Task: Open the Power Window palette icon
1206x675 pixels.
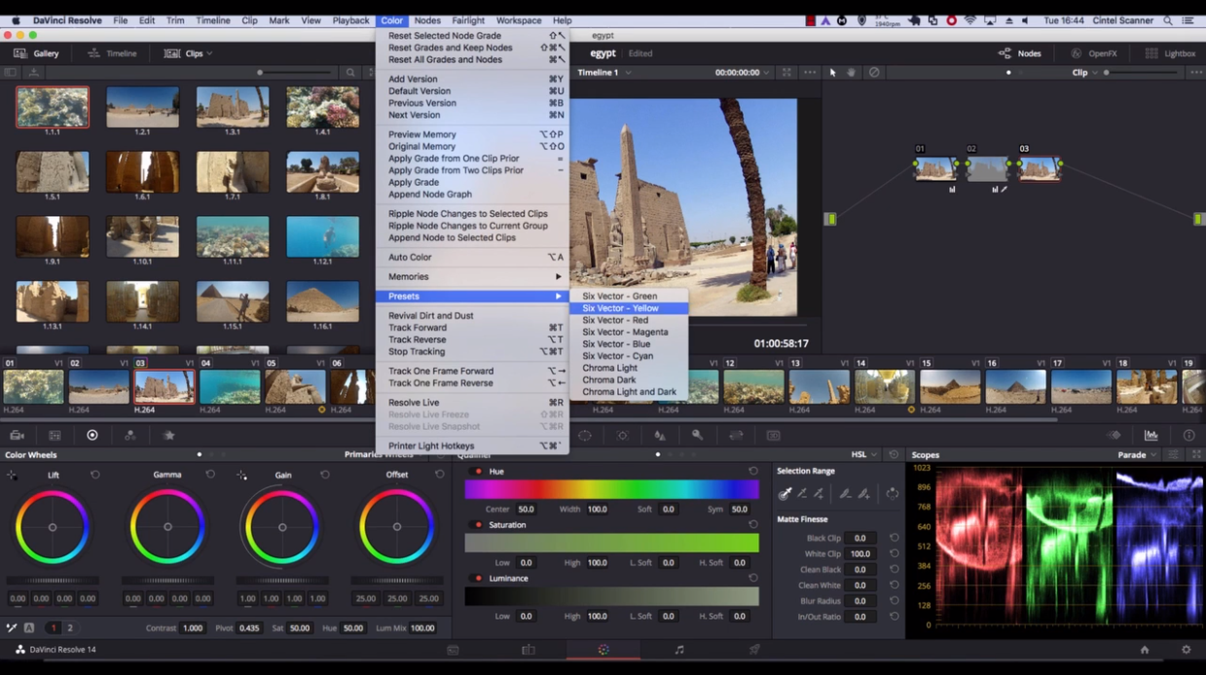Action: point(585,436)
